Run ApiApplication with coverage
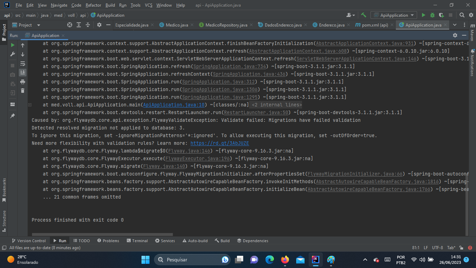This screenshot has width=476, height=268. (x=442, y=15)
